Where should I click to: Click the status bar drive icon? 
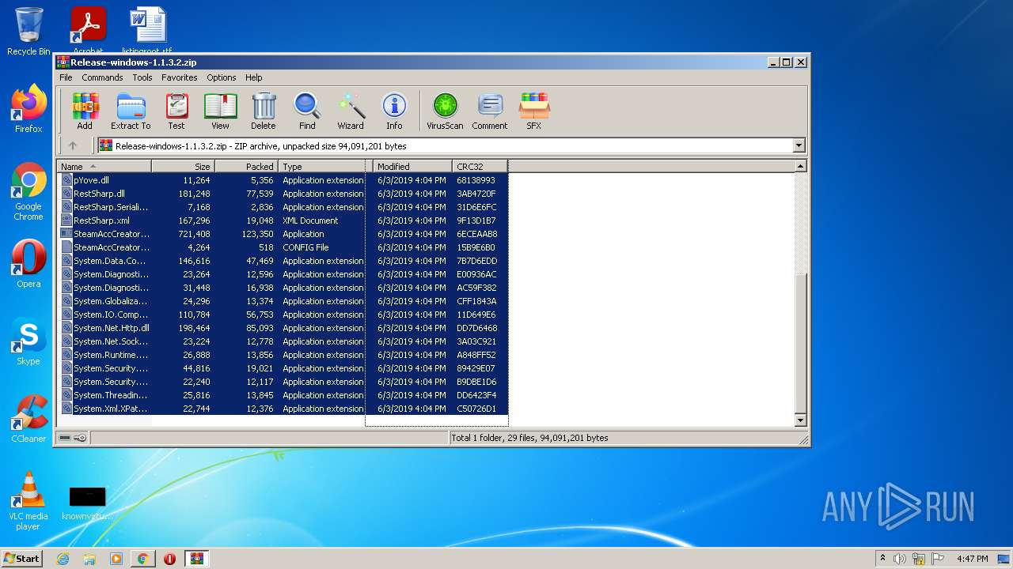pyautogui.click(x=65, y=438)
